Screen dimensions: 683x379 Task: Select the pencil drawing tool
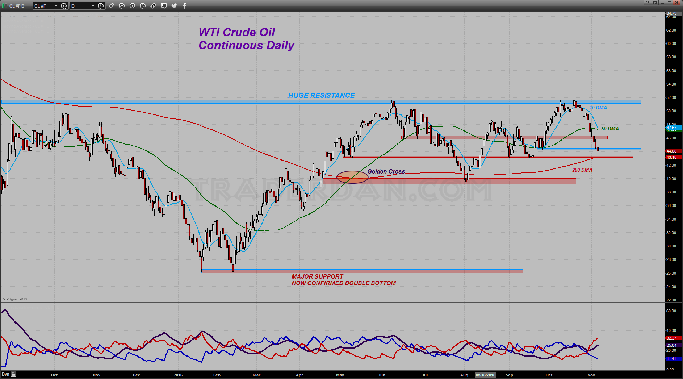coord(111,6)
